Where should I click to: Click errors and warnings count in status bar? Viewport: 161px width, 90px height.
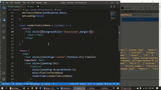[19, 84]
